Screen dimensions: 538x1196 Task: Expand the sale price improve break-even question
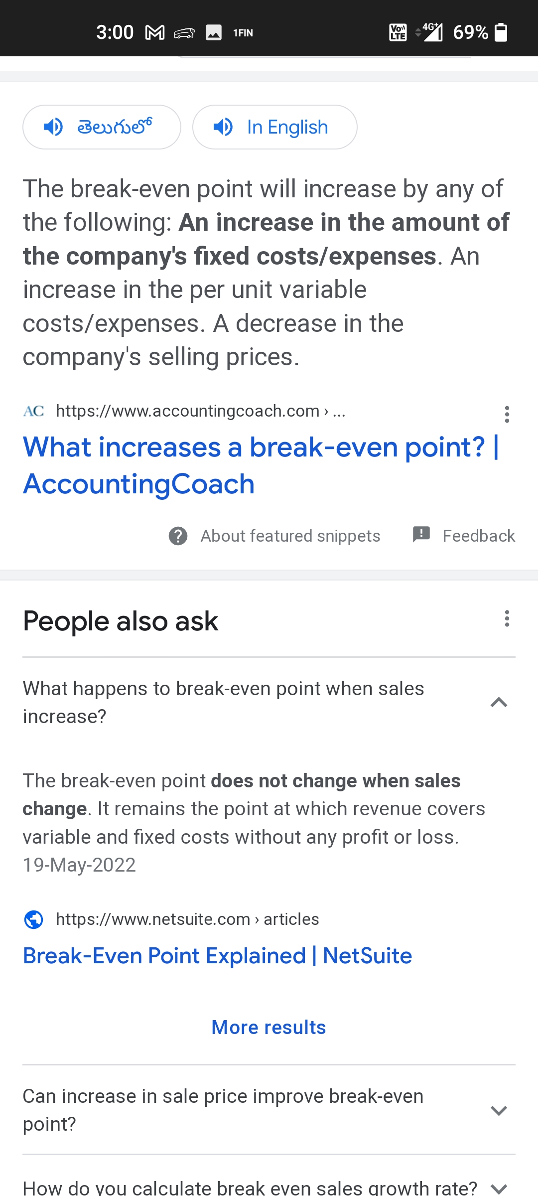[x=499, y=1110]
